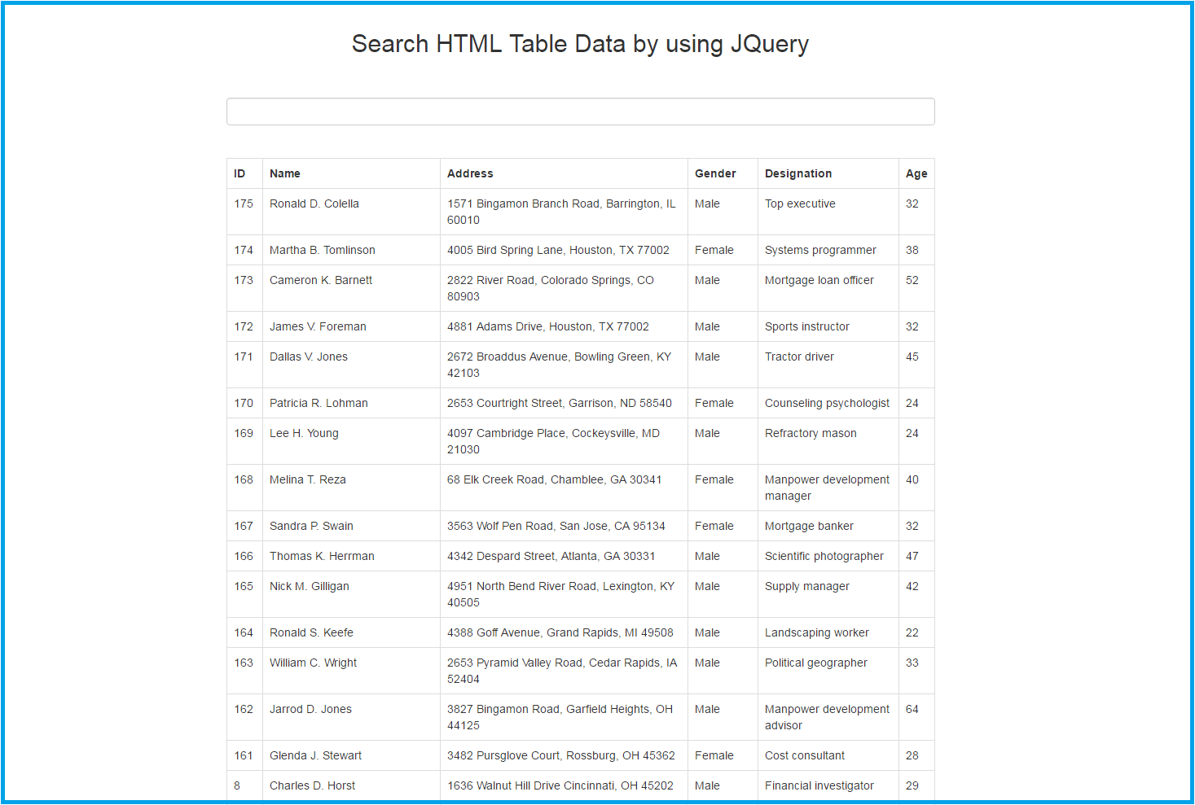This screenshot has width=1195, height=805.
Task: Click address '1571 Bingamon Branch Road, Barrington'
Action: 561,212
